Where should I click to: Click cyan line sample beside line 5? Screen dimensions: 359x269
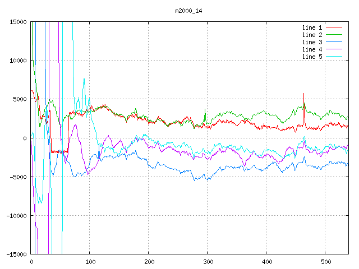point(334,57)
